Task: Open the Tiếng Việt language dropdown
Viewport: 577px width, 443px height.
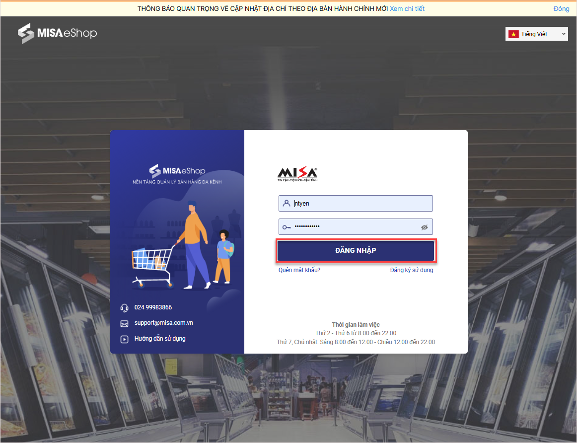Action: tap(536, 34)
